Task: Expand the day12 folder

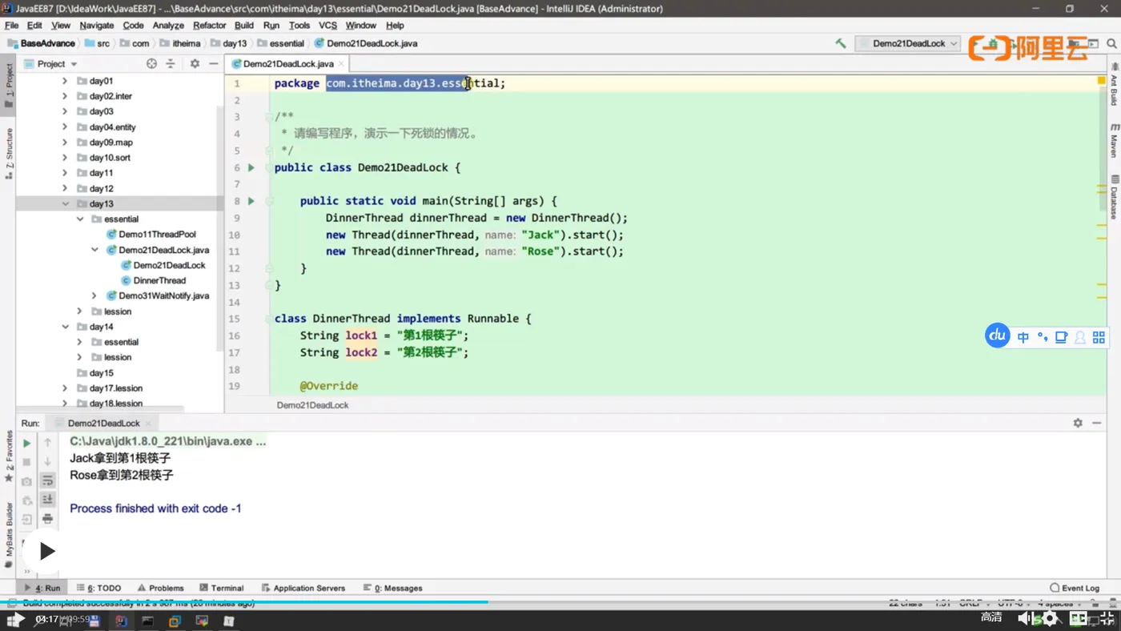Action: point(66,188)
